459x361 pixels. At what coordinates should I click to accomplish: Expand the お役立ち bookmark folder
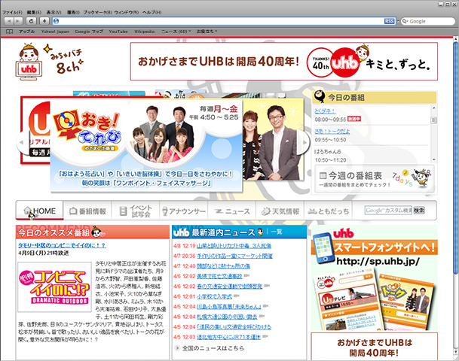coord(207,32)
